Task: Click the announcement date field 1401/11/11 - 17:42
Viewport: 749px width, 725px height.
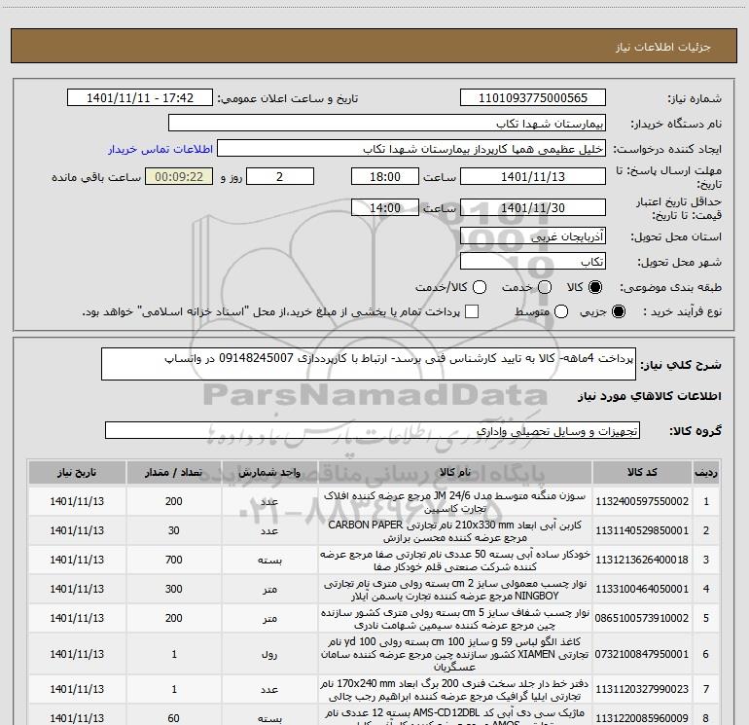Action: (x=140, y=98)
